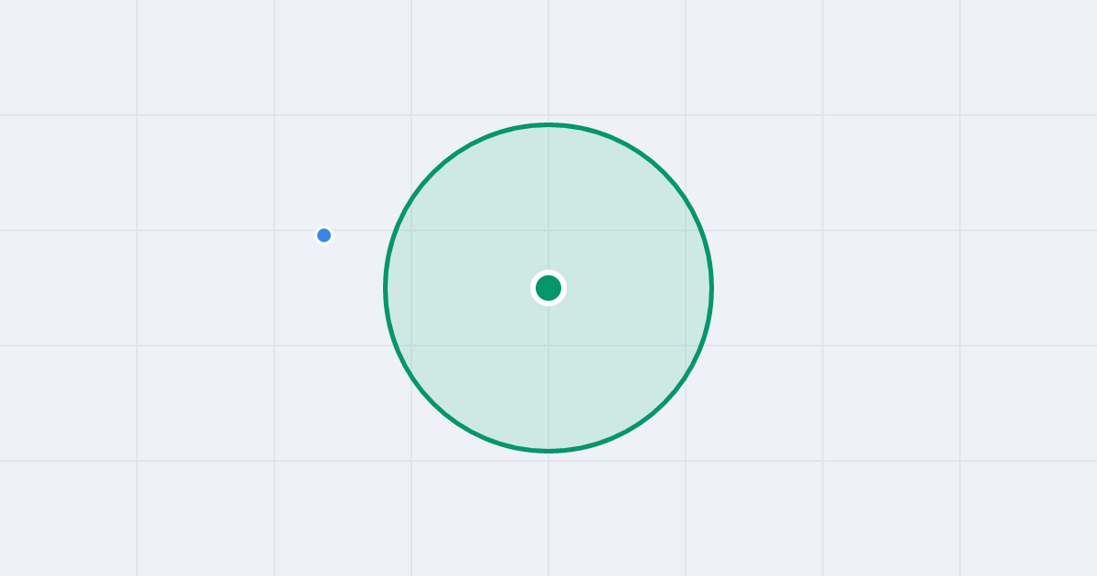Viewport: 1097px width, 576px height.
Task: Click first grid intersection right of circle, lower gridline
Action: [823, 346]
